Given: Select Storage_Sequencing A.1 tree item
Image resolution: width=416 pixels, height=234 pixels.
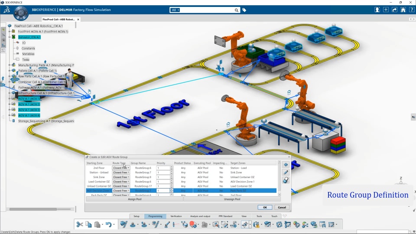Looking at the screenshot, I should [x=46, y=121].
